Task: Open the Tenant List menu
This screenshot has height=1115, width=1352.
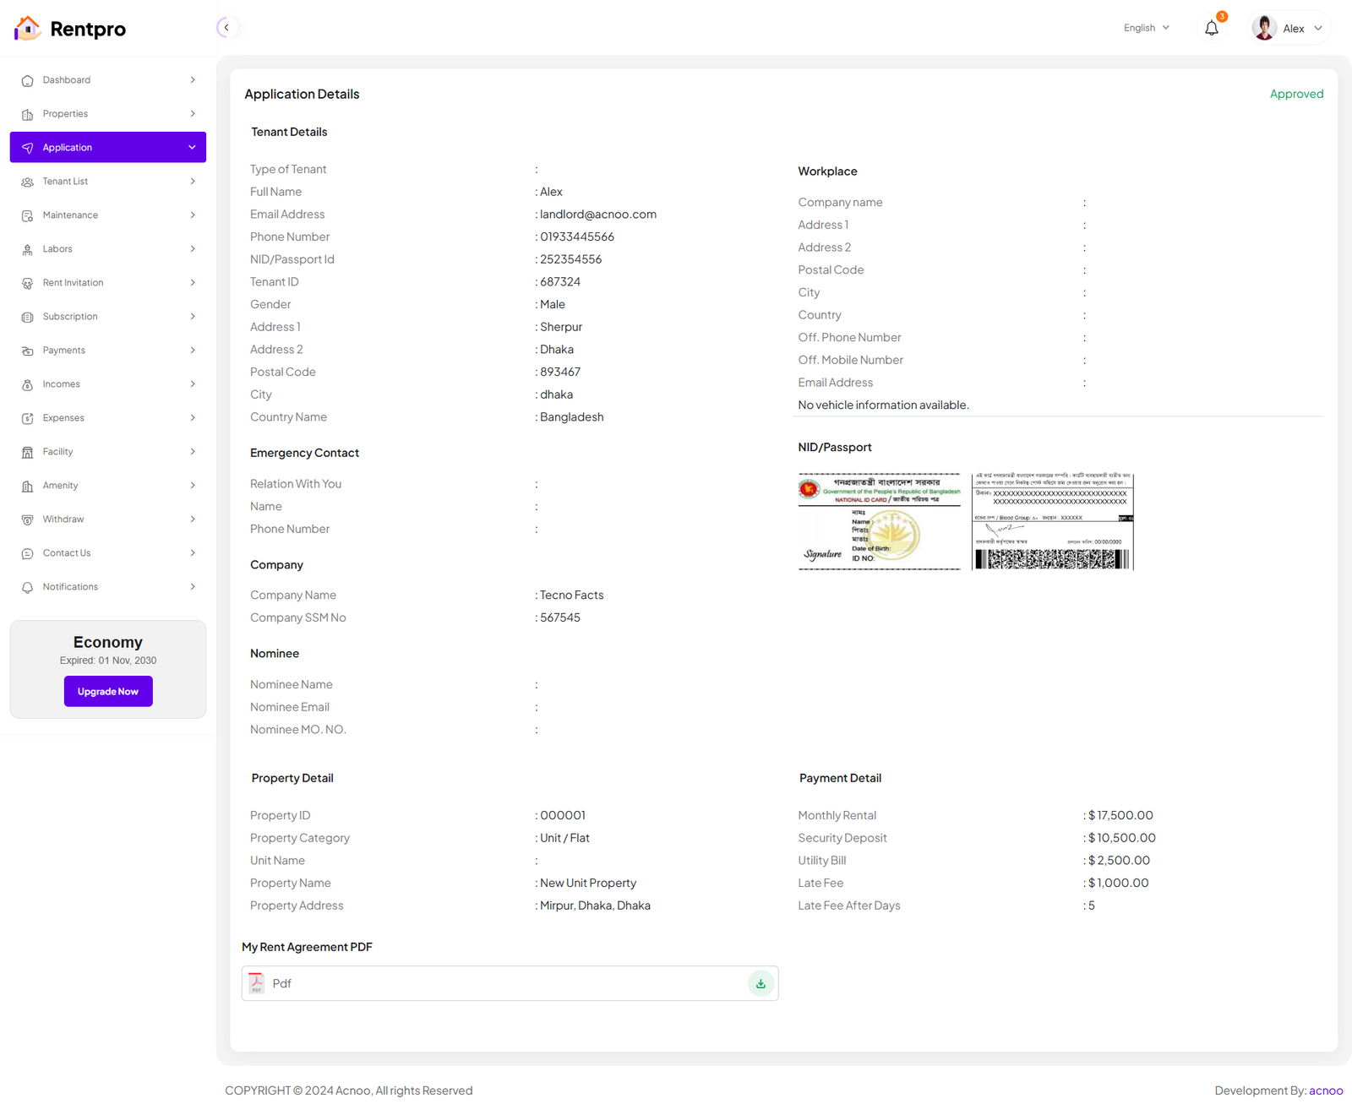Action: (66, 182)
